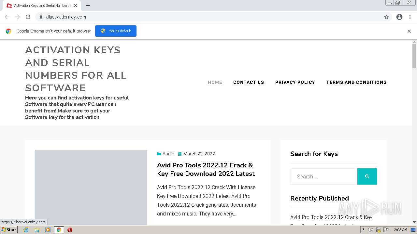Viewport: 417px width, 234px height.
Task: Click the browser back arrow
Action: coord(7,17)
